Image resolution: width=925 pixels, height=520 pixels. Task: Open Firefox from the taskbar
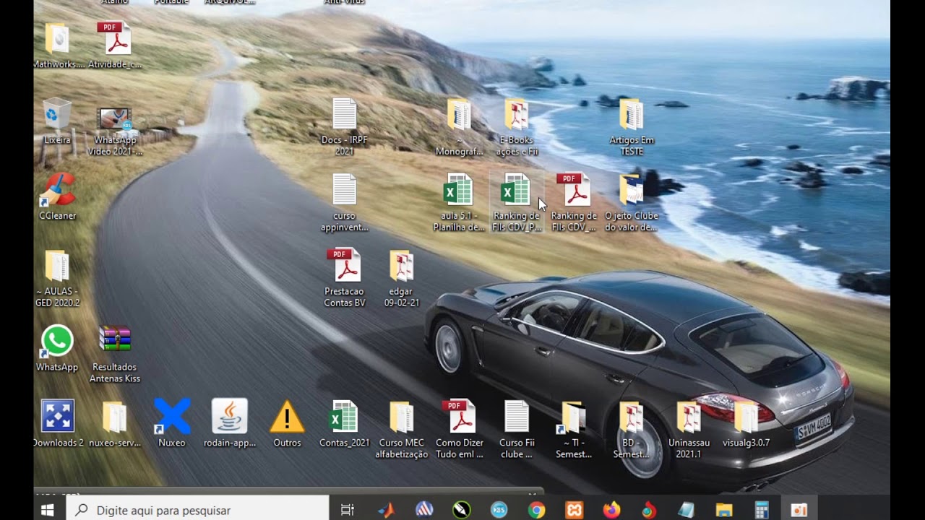[611, 510]
